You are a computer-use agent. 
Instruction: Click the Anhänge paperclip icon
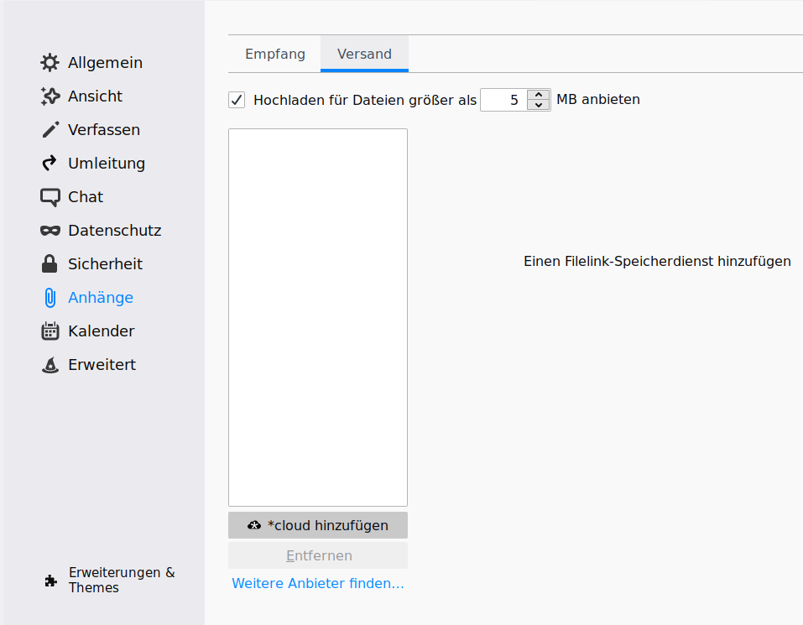pos(50,298)
